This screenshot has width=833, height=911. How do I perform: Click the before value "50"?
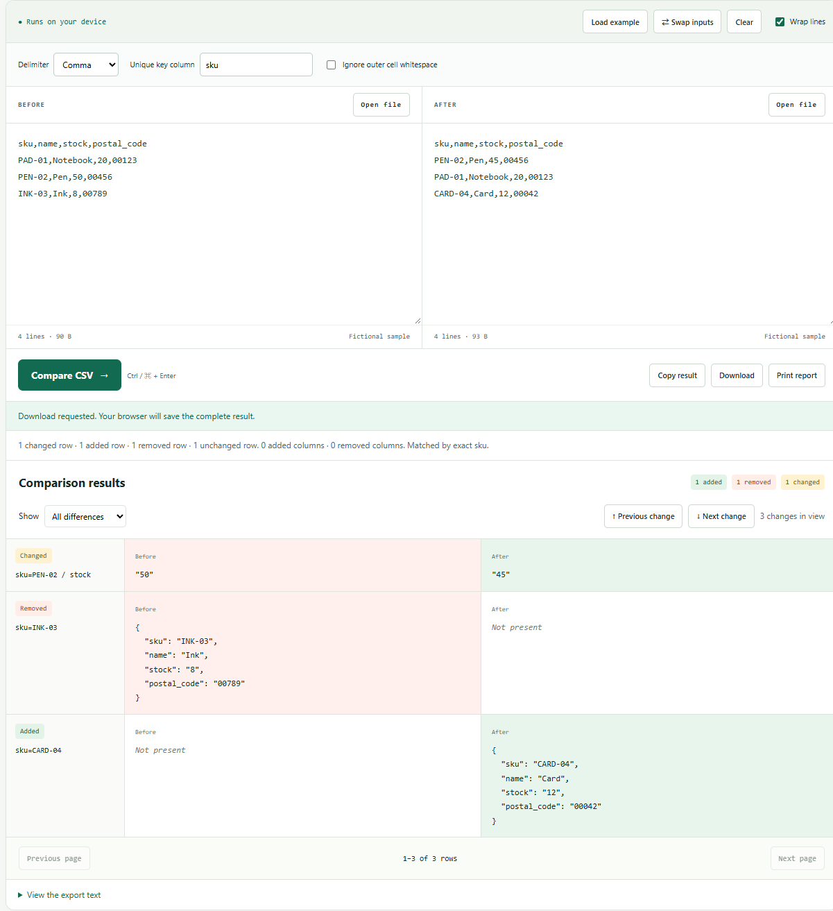coord(144,574)
